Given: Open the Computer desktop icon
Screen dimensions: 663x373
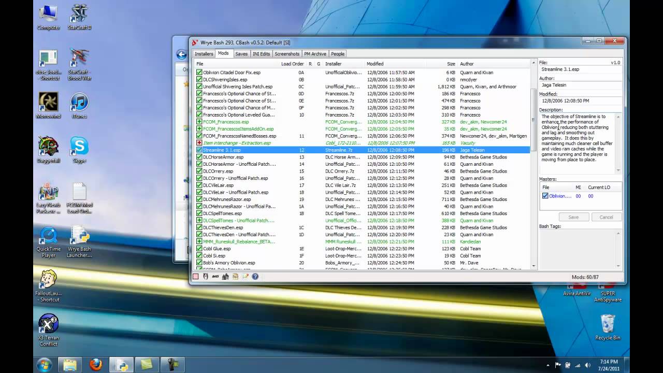Looking at the screenshot, I should tap(48, 17).
